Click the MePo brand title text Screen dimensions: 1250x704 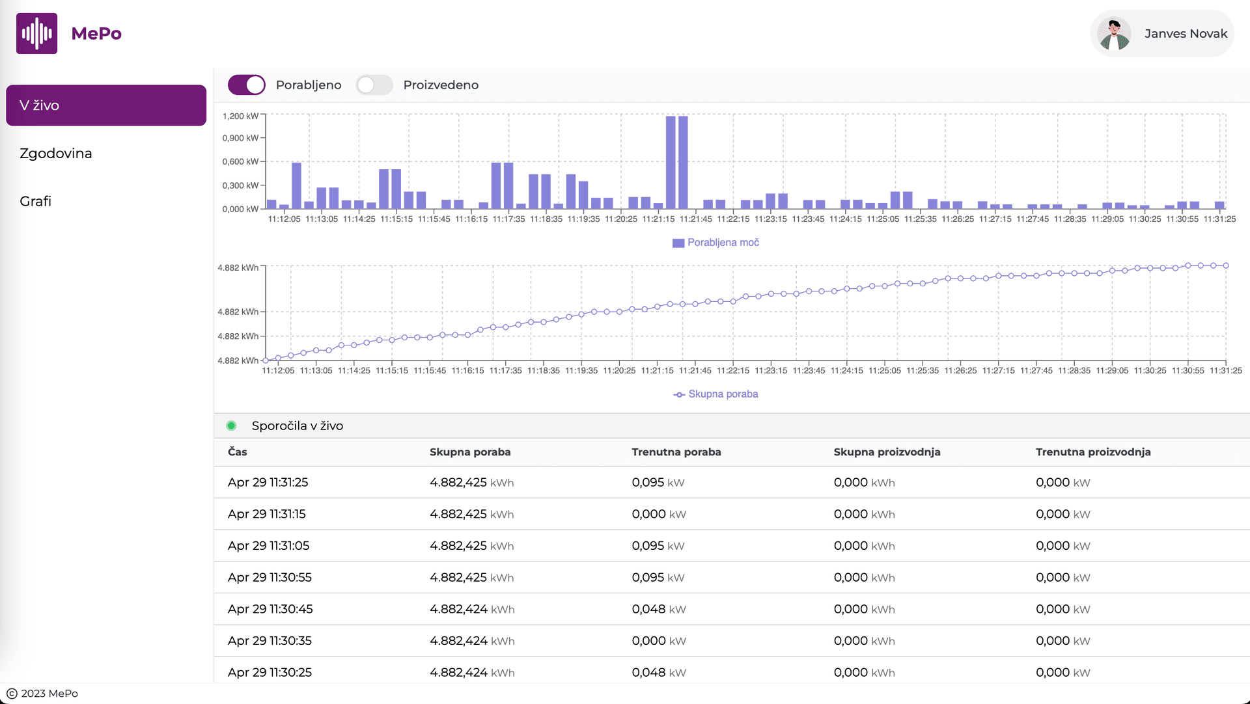coord(96,34)
